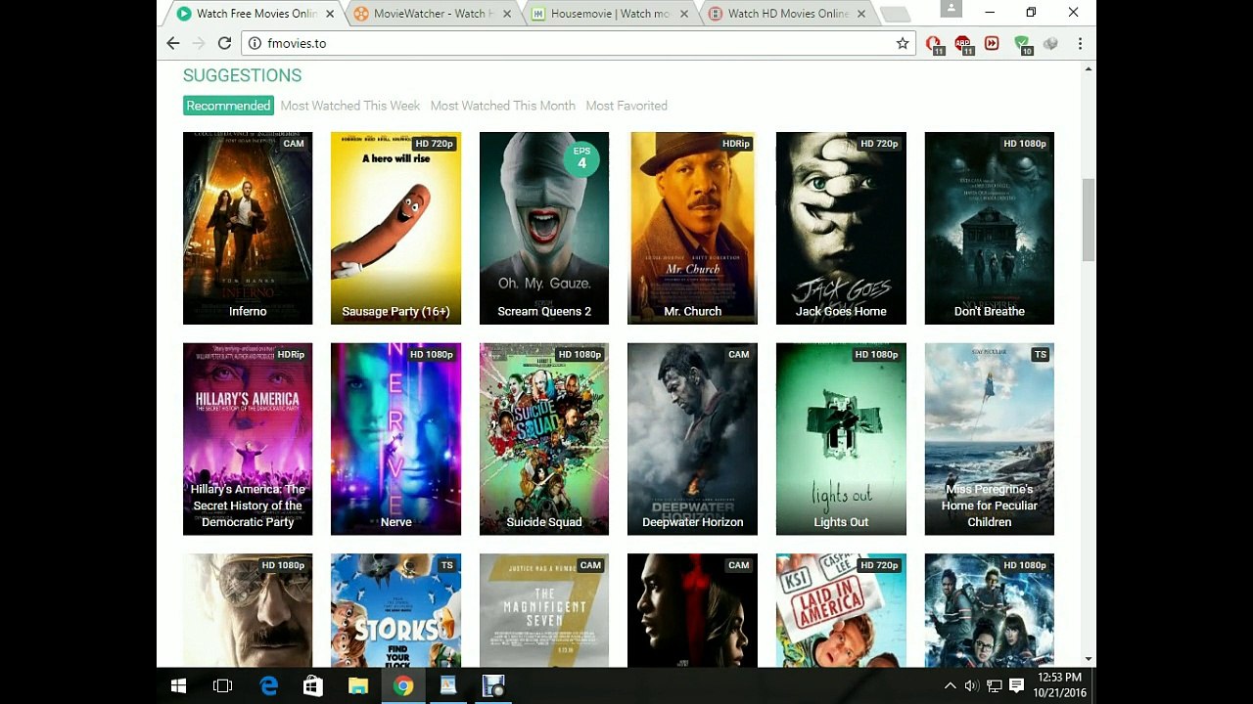
Task: Open the Mr. Church movie poster
Action: pyautogui.click(x=692, y=228)
